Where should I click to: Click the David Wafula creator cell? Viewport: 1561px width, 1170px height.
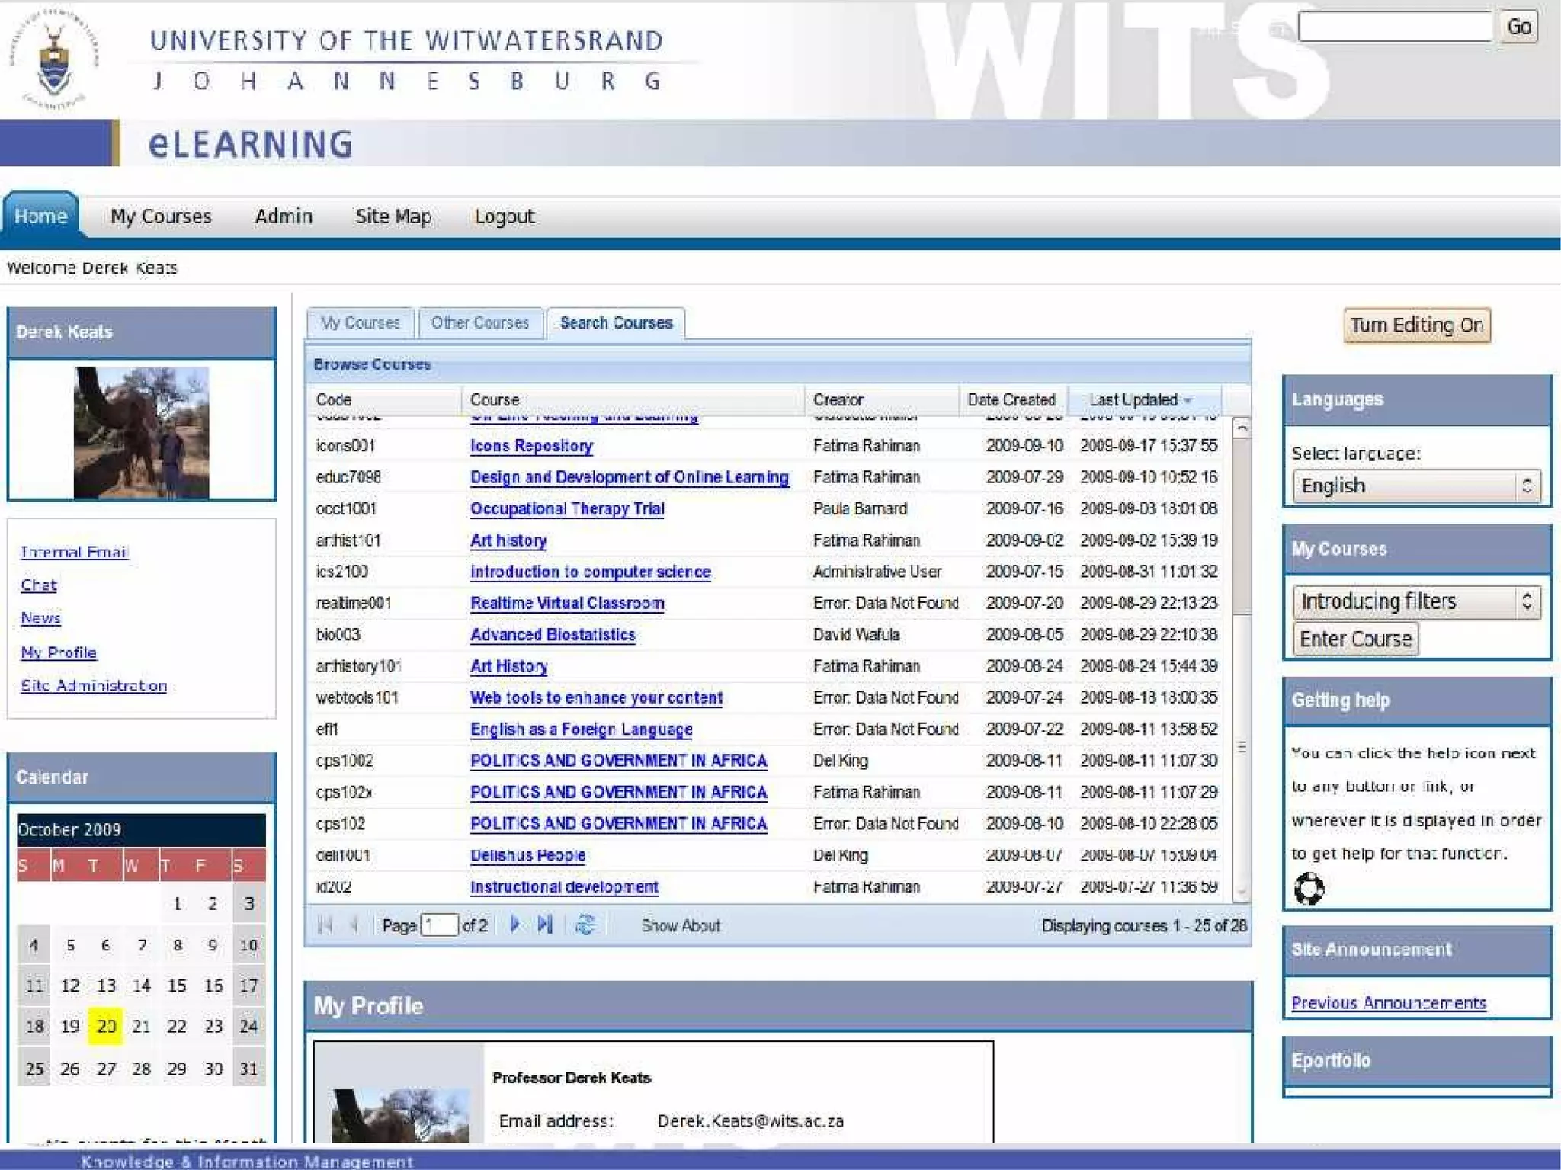(x=856, y=635)
